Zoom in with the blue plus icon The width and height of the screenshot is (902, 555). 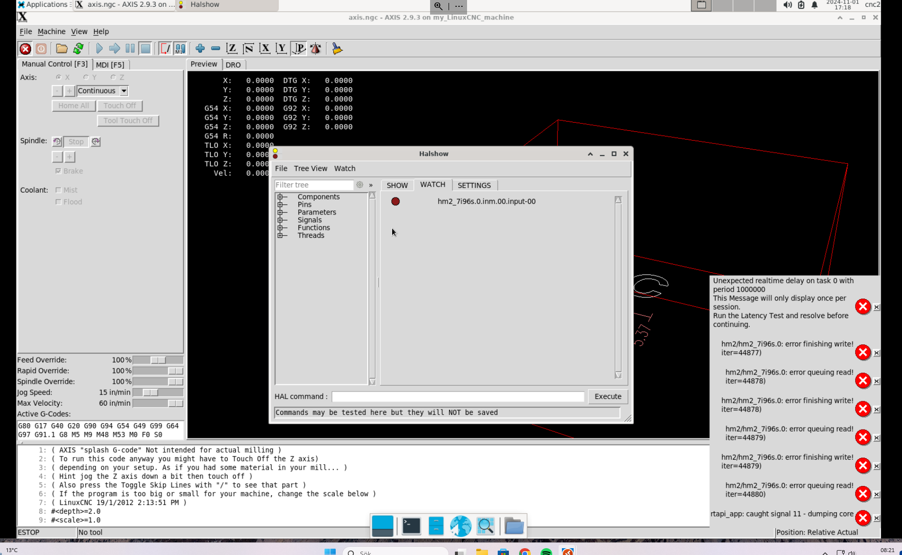point(200,49)
